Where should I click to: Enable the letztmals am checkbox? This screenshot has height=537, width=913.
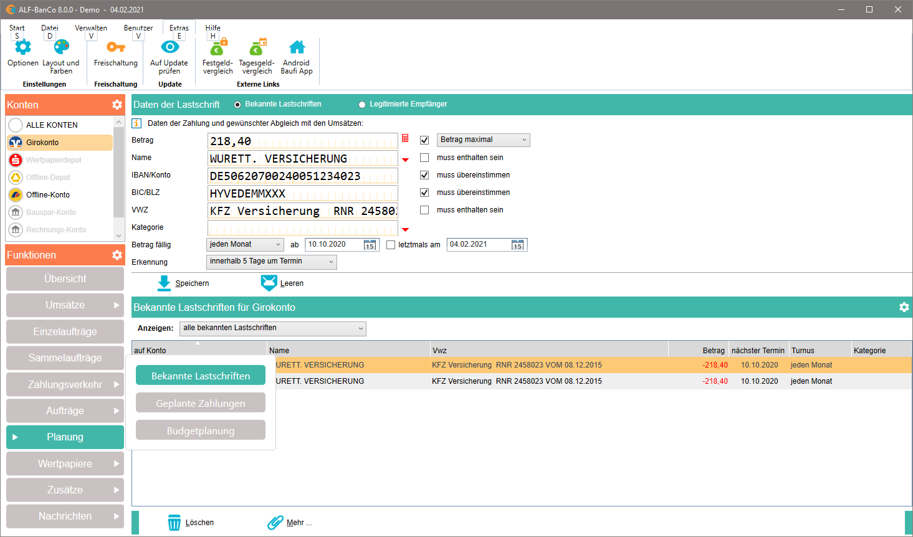(x=391, y=245)
